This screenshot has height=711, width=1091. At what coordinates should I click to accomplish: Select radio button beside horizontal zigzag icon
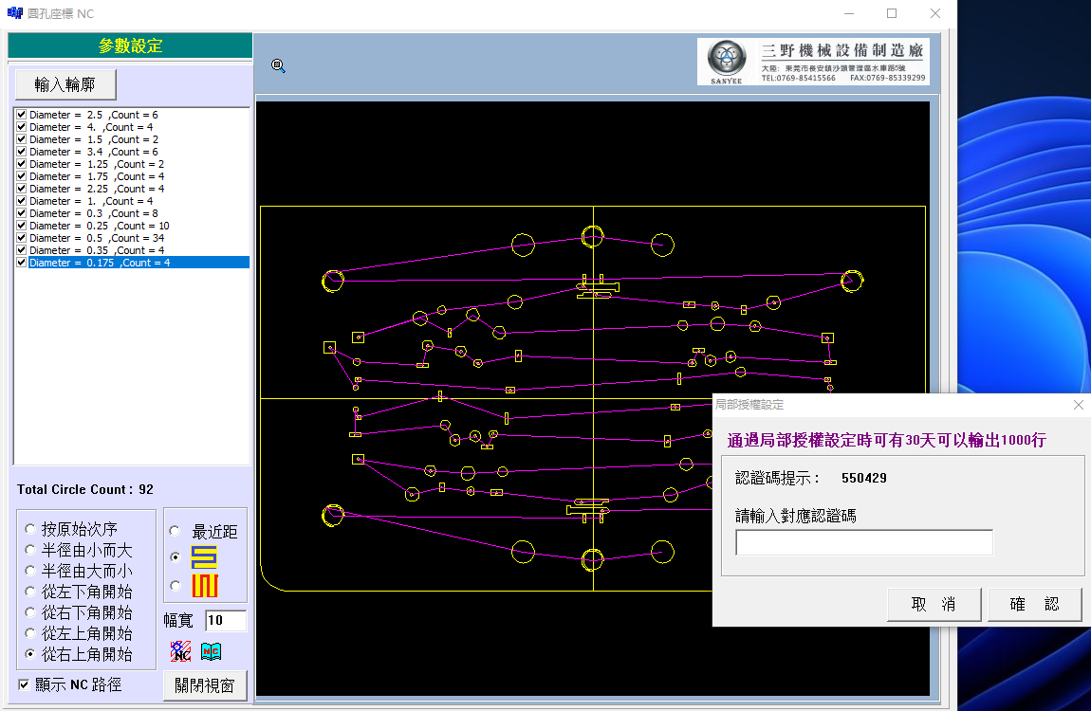pyautogui.click(x=175, y=557)
